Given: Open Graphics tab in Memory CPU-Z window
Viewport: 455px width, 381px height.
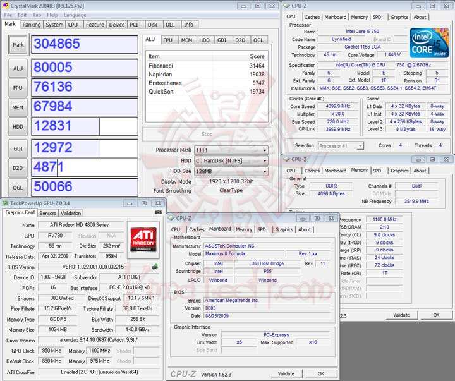Looking at the screenshot, I should coord(399,171).
